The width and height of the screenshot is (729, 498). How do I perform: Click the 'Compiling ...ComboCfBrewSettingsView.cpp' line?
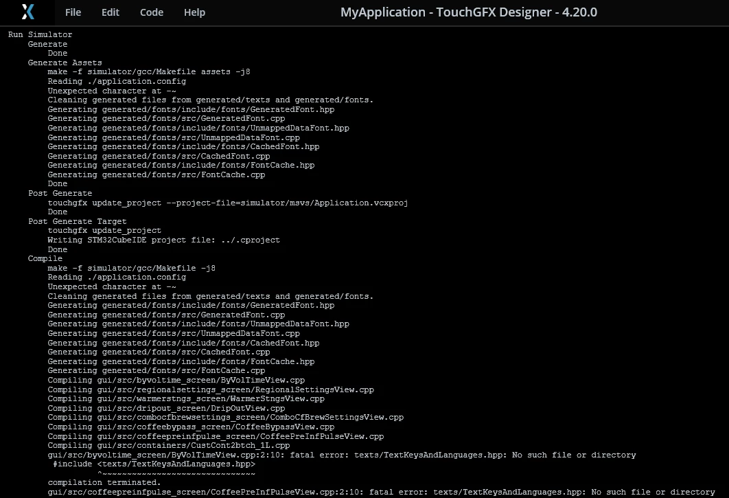click(225, 418)
